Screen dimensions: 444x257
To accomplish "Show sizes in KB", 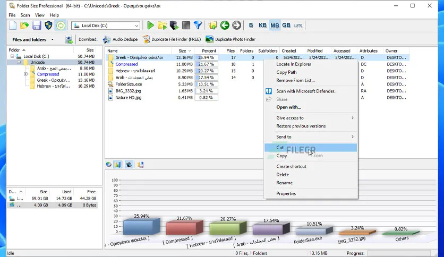I will [262, 25].
